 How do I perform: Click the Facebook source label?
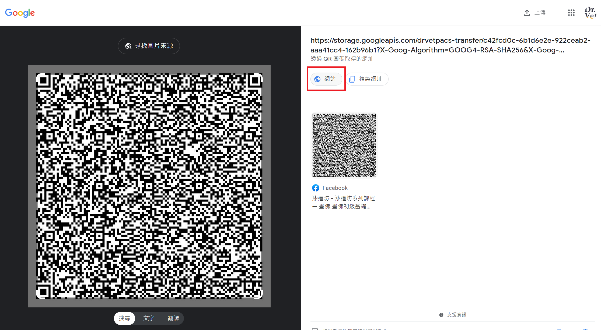(x=335, y=188)
